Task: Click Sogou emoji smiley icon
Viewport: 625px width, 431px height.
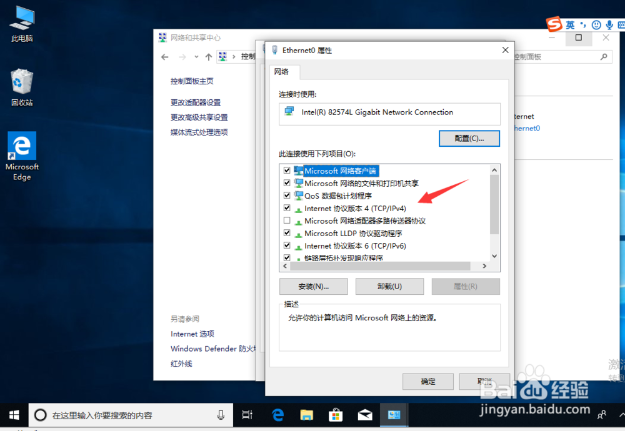Action: (596, 25)
